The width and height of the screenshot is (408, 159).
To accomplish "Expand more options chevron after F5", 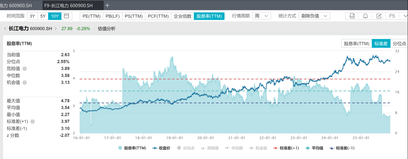I will pos(404,16).
